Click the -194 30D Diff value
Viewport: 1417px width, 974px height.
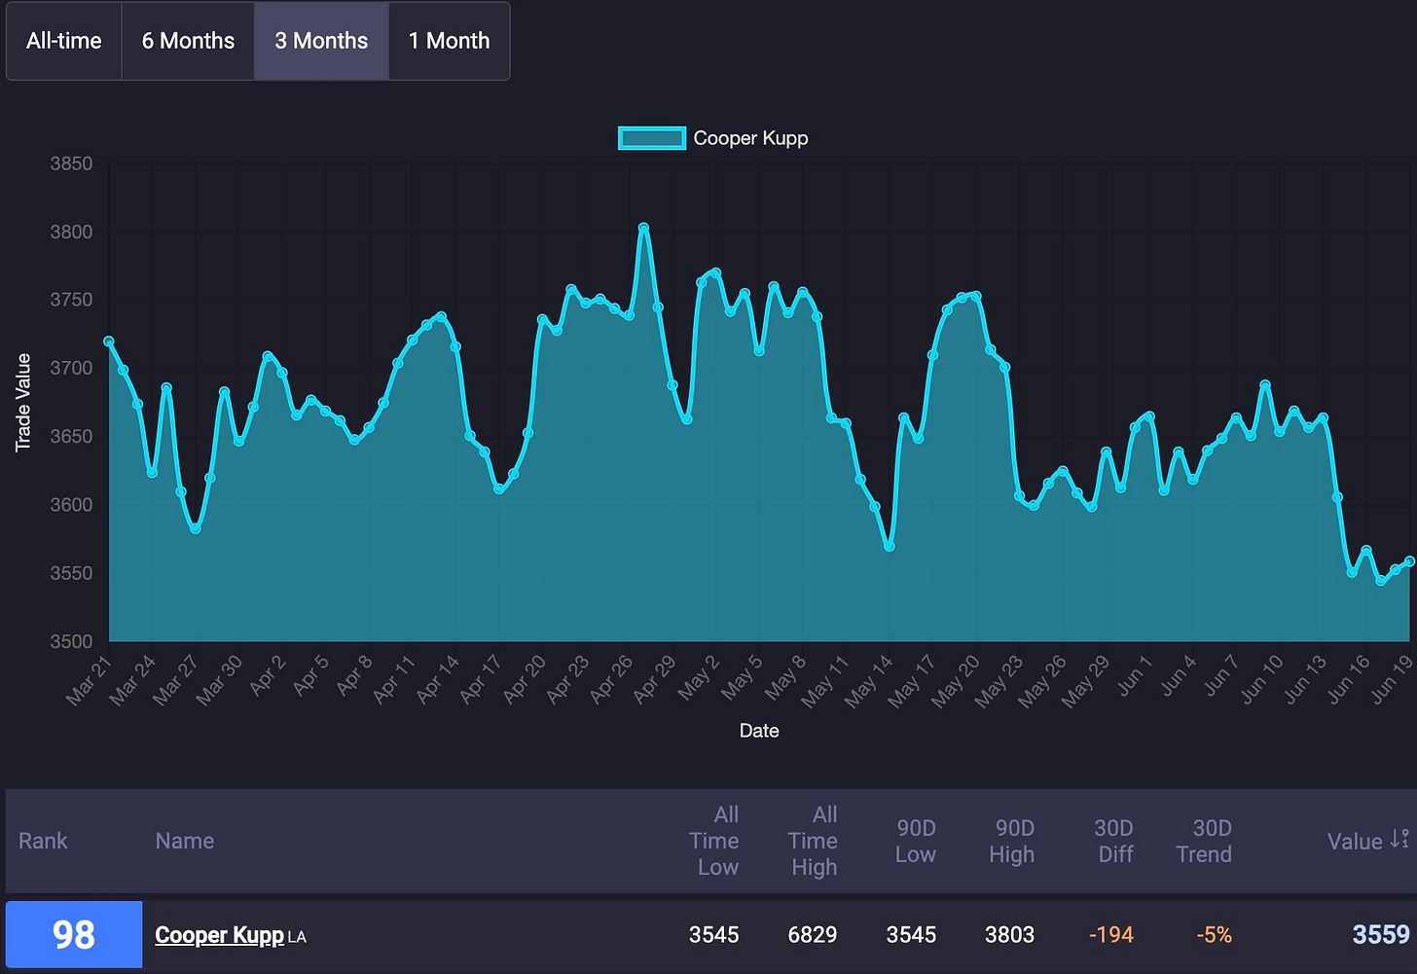click(x=1111, y=935)
